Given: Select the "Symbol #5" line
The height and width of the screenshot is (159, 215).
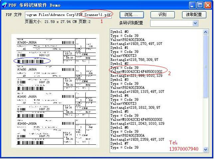Looking at the screenshot, I should pos(119,111).
